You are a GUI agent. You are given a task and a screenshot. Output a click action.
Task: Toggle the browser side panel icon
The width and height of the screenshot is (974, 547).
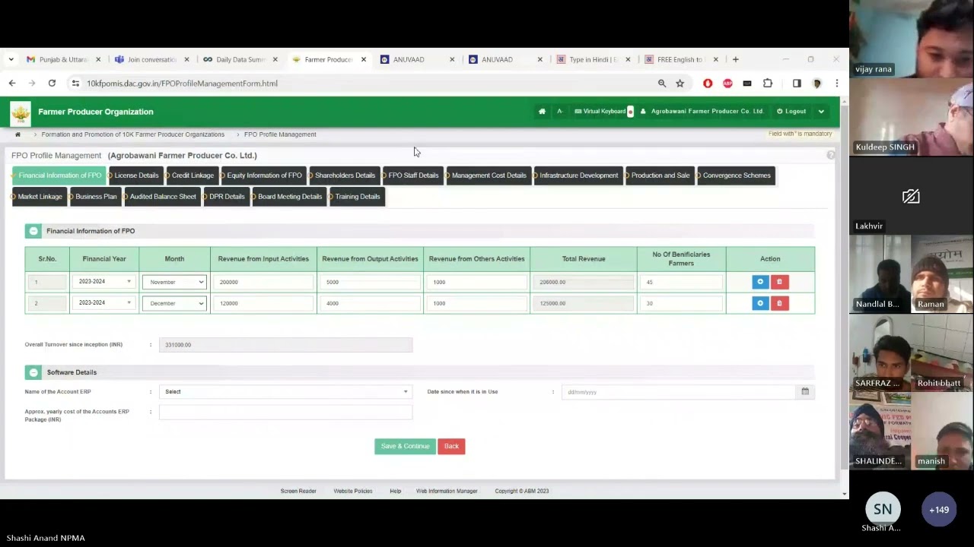[x=797, y=84]
